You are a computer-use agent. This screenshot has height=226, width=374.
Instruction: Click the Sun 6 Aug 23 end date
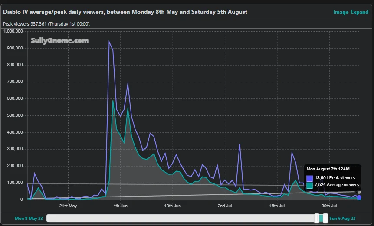point(343,219)
